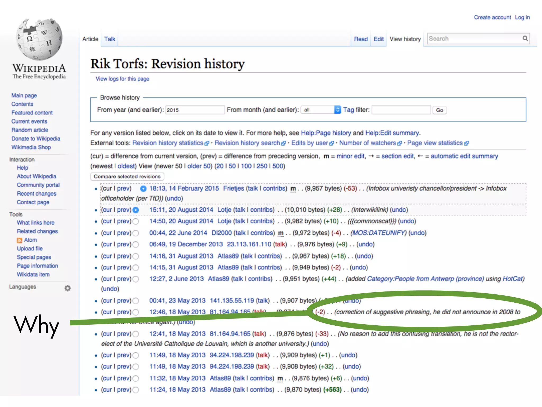The height and width of the screenshot is (407, 542).
Task: Click the Tag filter input field
Action: pos(401,110)
